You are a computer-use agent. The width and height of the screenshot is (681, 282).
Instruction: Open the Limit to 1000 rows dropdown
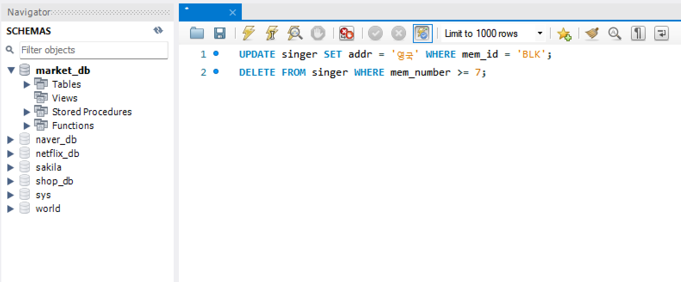[493, 33]
